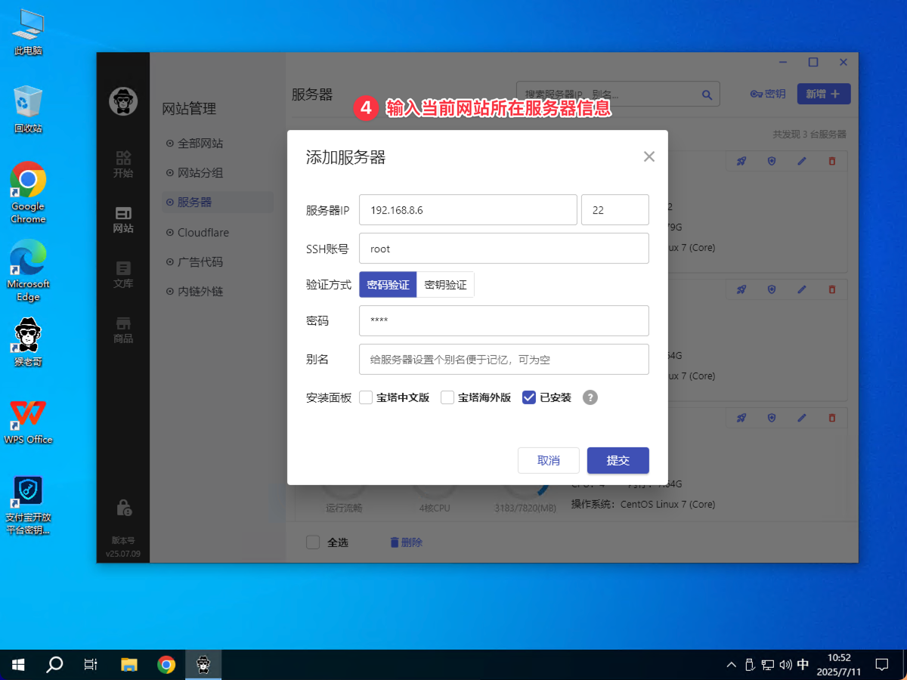This screenshot has height=680, width=907.
Task: Click the search magnifier in server search box
Action: point(707,94)
